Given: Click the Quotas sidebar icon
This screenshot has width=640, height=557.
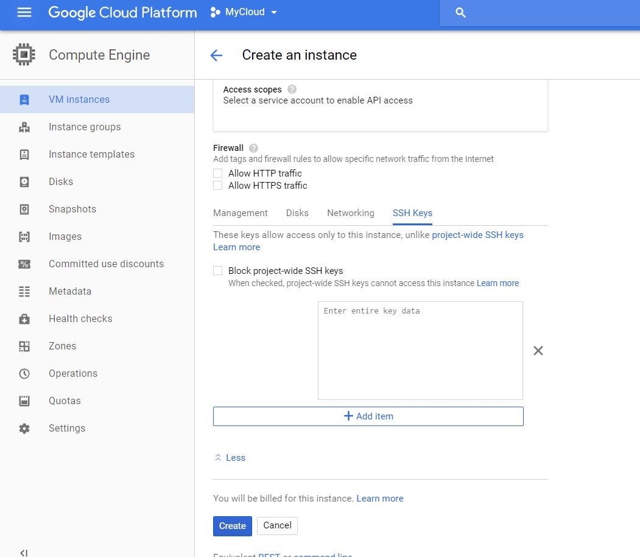Looking at the screenshot, I should coord(24,401).
